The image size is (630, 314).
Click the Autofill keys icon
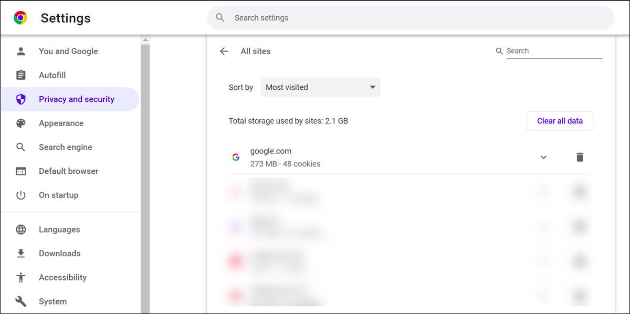pyautogui.click(x=21, y=75)
